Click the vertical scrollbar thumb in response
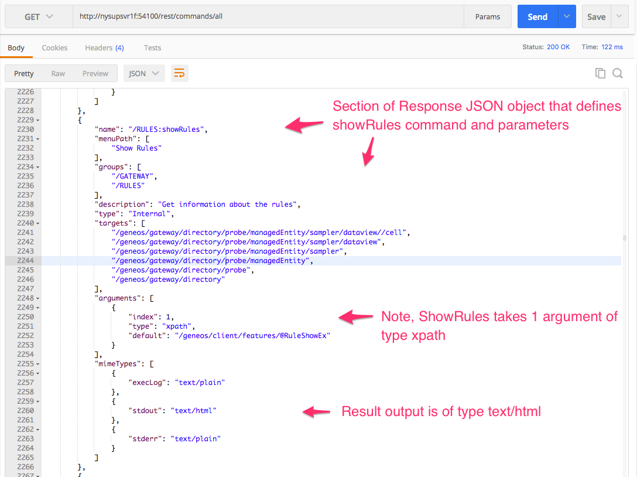This screenshot has height=477, width=637. pos(625,238)
